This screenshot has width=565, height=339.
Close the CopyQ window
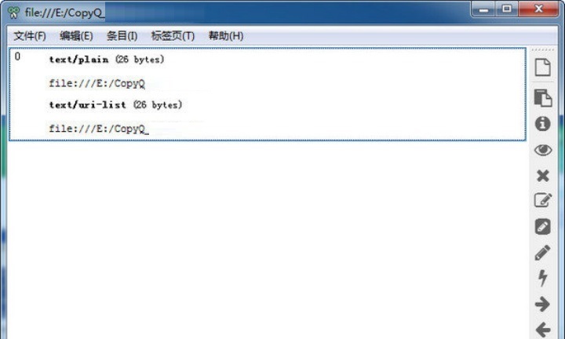coord(538,9)
